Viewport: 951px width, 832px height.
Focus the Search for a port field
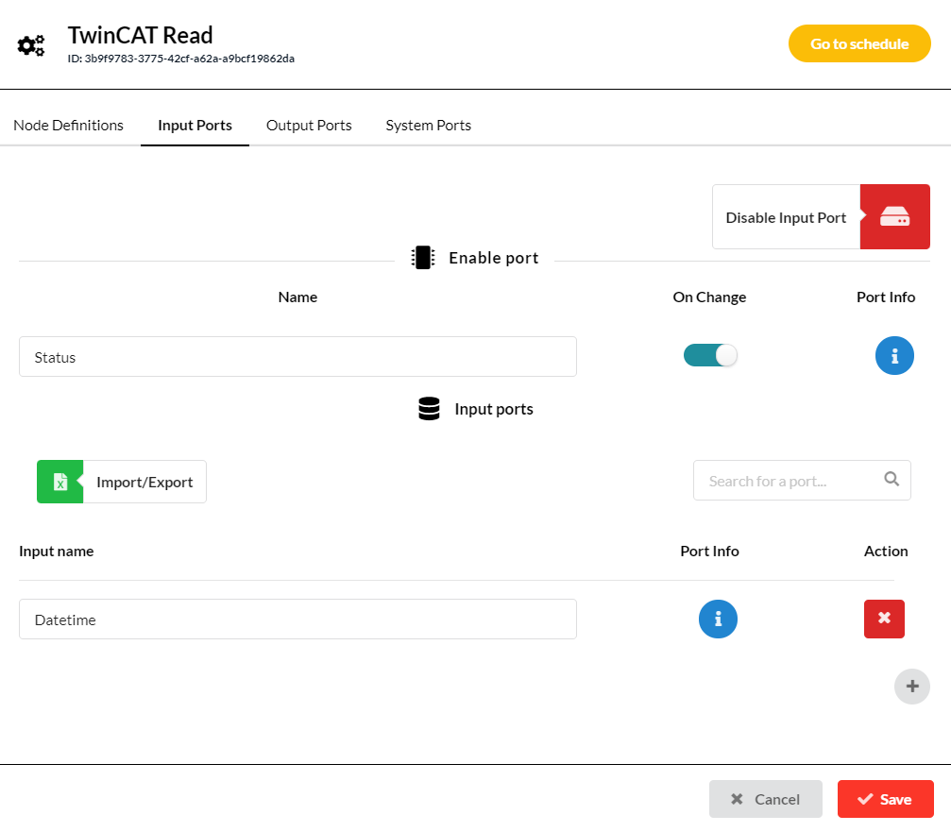(802, 481)
